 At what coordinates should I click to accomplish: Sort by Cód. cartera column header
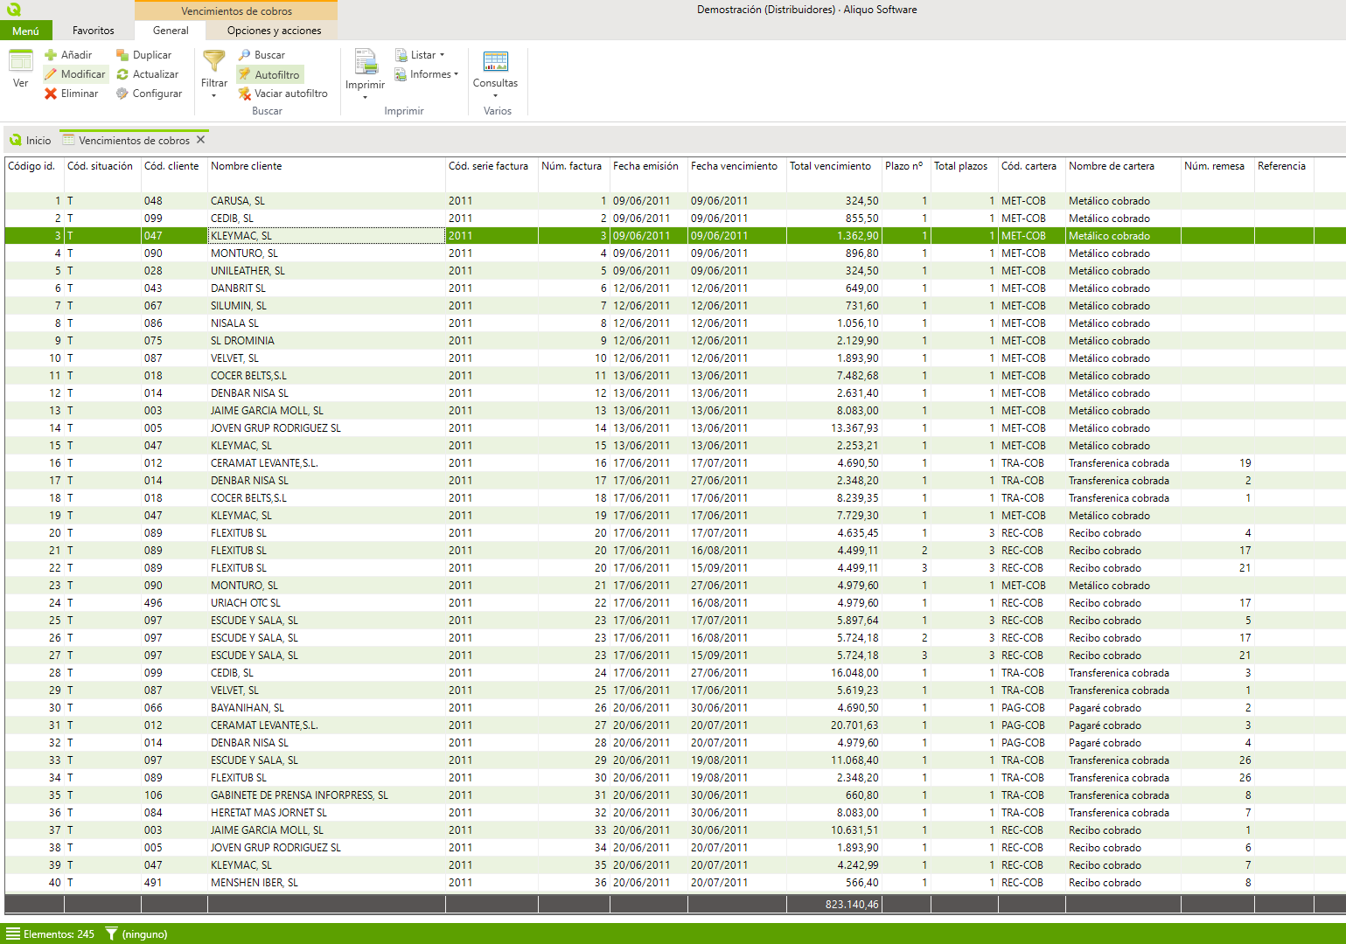(x=1031, y=166)
